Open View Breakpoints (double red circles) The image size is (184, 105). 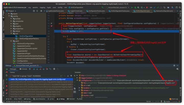click(7, 90)
